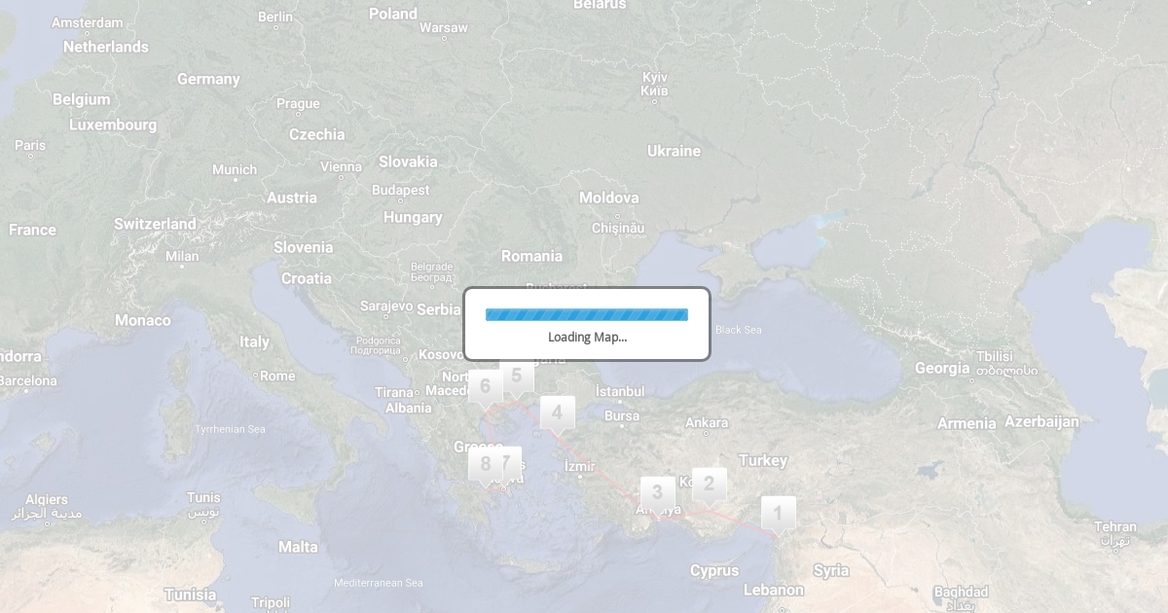The image size is (1168, 613).
Task: Click the Hungary country label
Action: coord(413,218)
